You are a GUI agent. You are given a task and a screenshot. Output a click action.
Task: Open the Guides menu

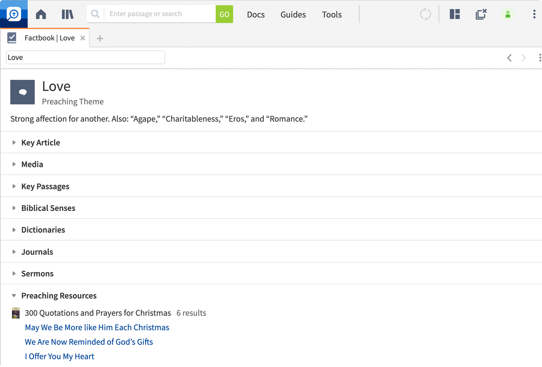(x=293, y=15)
